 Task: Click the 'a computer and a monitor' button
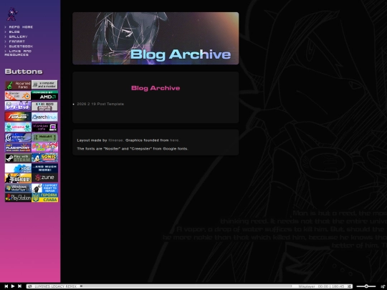(x=44, y=84)
